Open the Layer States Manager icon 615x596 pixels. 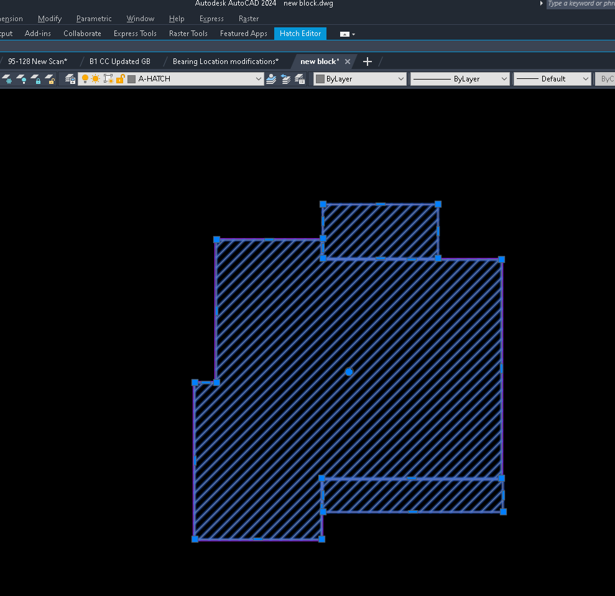point(300,79)
